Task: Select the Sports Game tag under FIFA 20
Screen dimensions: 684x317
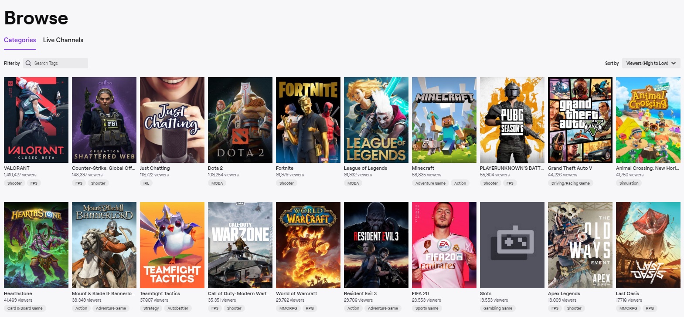Action: pos(427,308)
